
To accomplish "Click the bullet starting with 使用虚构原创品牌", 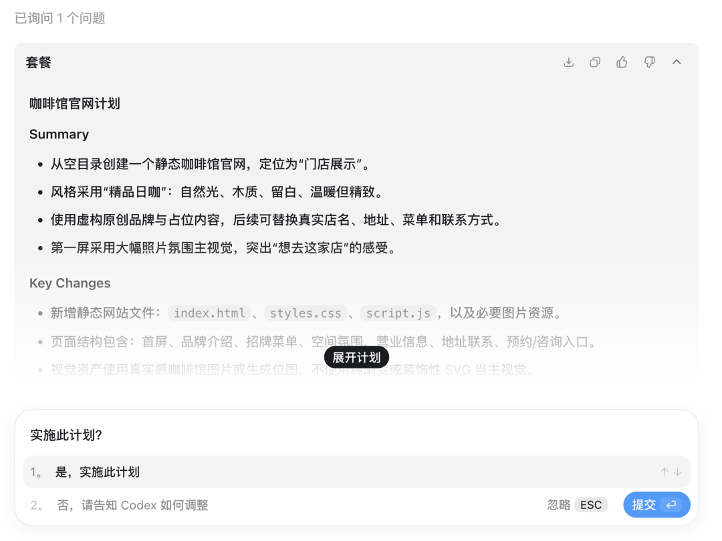I will point(276,219).
